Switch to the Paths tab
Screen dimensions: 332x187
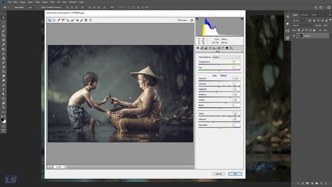(x=314, y=15)
